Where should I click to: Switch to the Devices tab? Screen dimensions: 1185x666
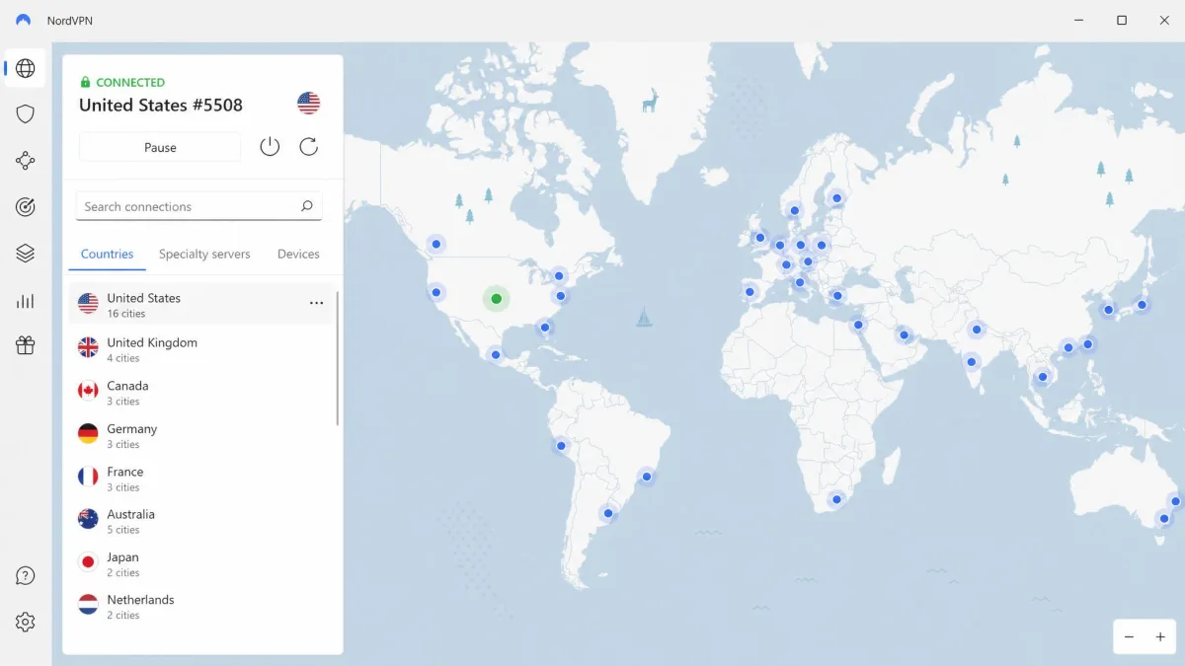click(298, 254)
